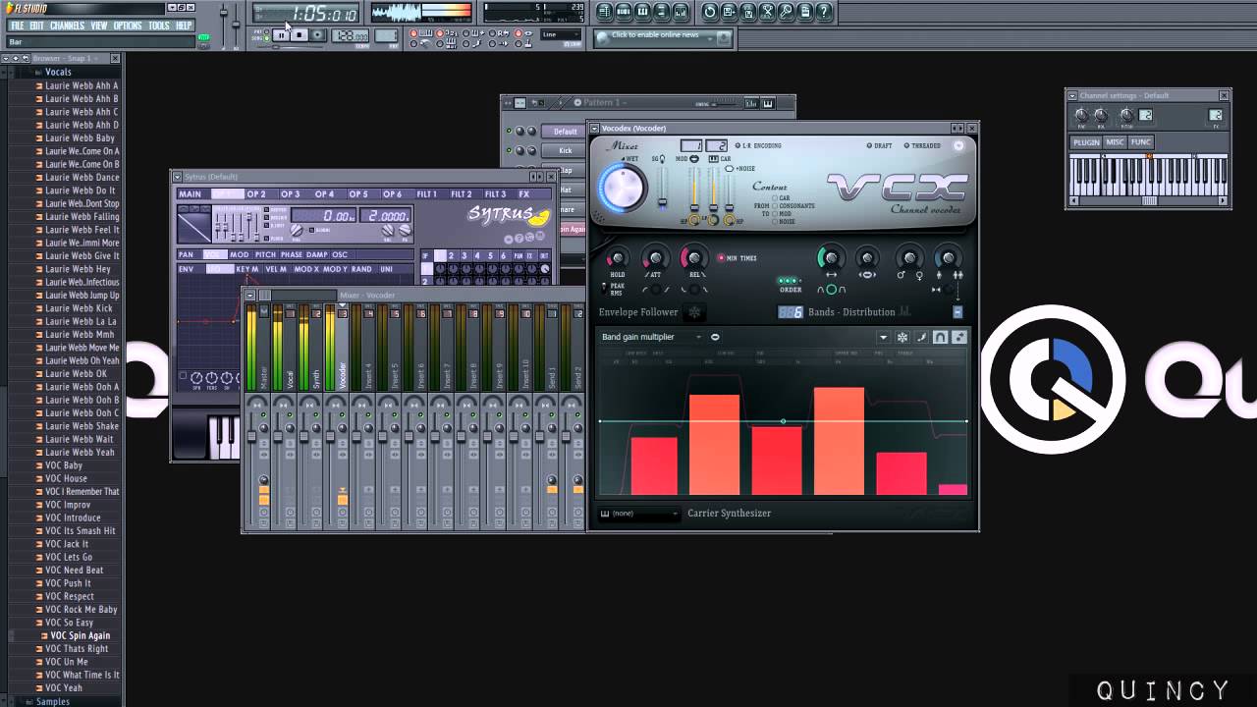Switch to Sytrus FX tab
Image resolution: width=1257 pixels, height=707 pixels.
tap(524, 194)
